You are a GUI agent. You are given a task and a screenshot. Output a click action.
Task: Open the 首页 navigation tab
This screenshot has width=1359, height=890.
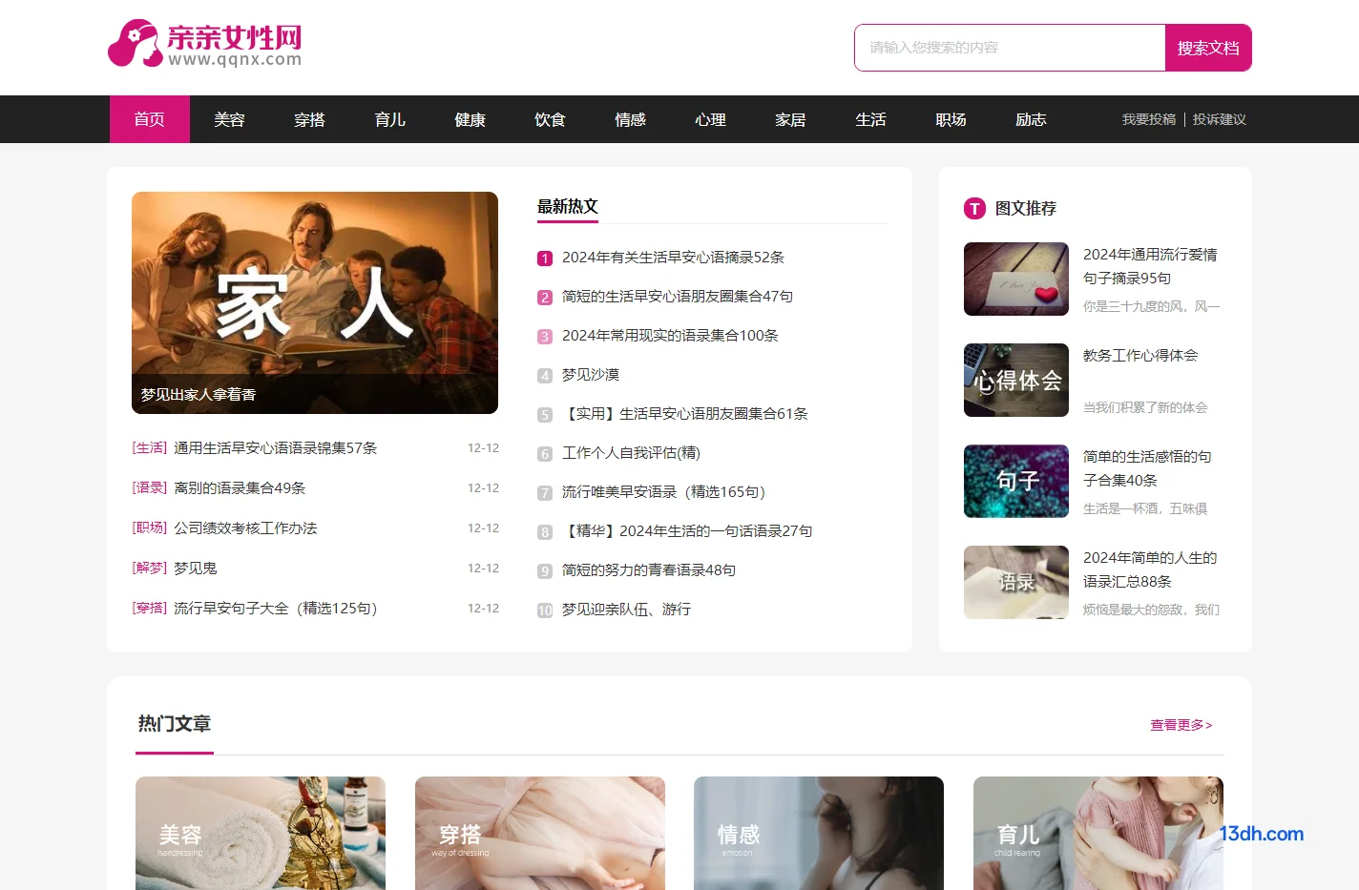pyautogui.click(x=150, y=119)
